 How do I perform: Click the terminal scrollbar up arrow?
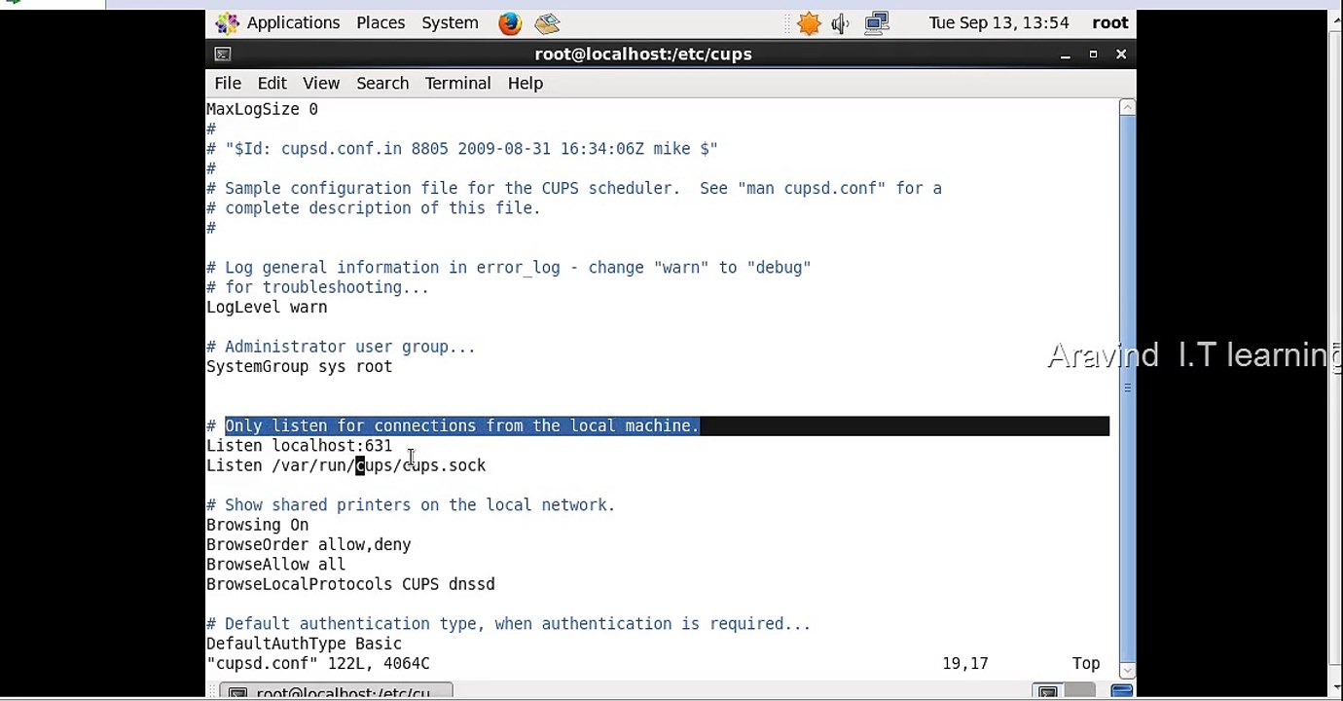(1127, 106)
